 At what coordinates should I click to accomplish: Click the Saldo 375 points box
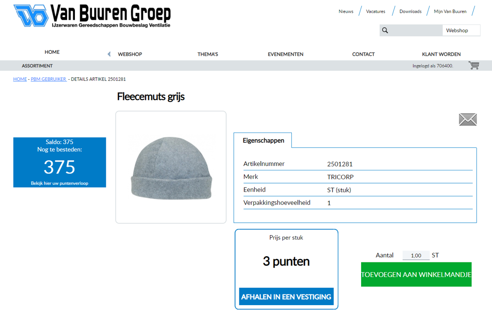60,162
